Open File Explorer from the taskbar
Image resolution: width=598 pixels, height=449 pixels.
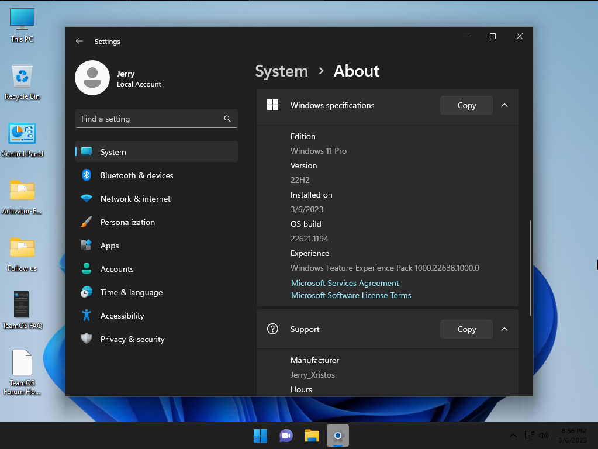pos(312,436)
